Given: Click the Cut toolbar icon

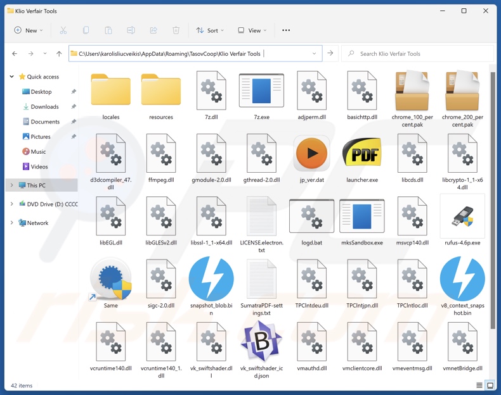Looking at the screenshot, I should (x=63, y=30).
